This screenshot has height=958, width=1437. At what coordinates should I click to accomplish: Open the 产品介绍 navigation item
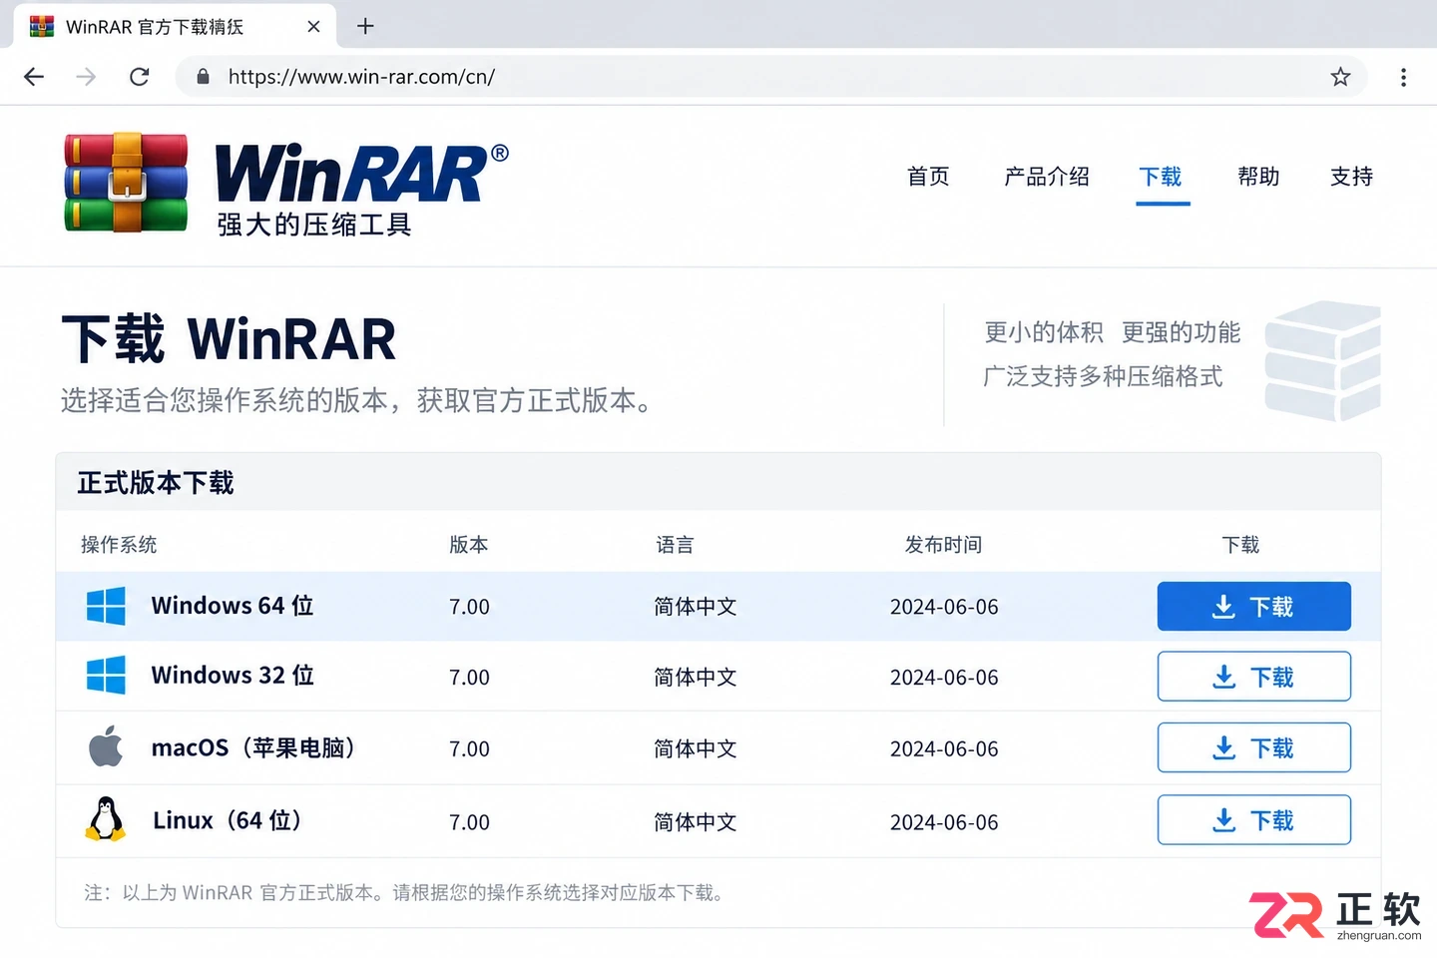[x=1047, y=177]
